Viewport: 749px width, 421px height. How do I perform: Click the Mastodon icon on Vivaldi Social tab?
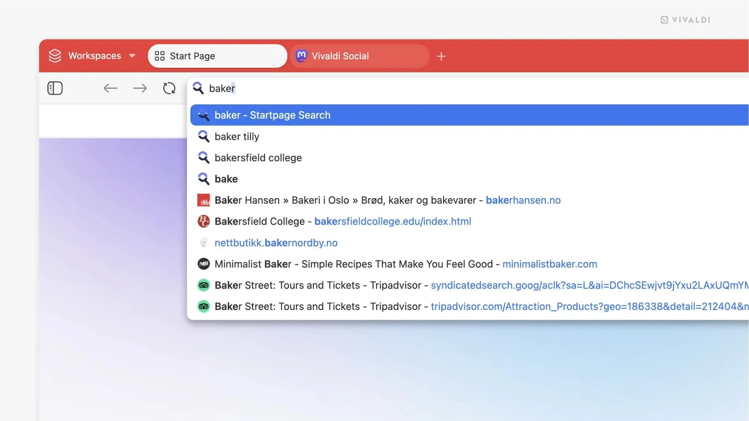[301, 56]
